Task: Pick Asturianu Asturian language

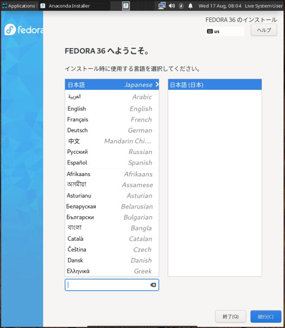Action: pyautogui.click(x=112, y=195)
